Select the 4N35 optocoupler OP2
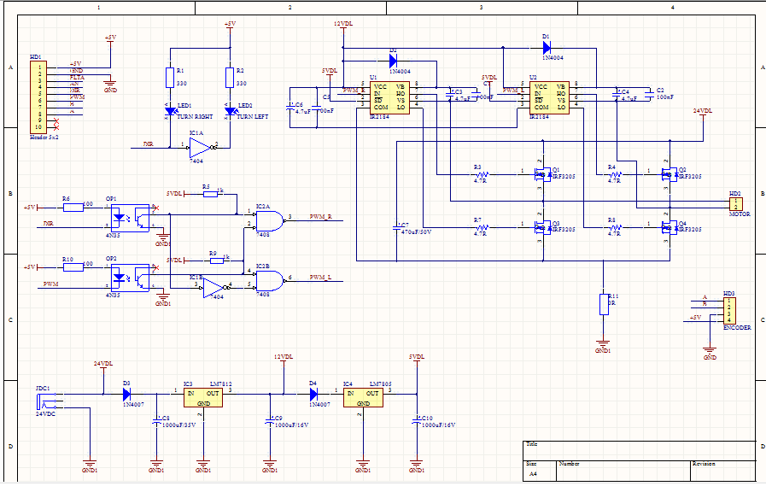This screenshot has height=486, width=766. 130,278
